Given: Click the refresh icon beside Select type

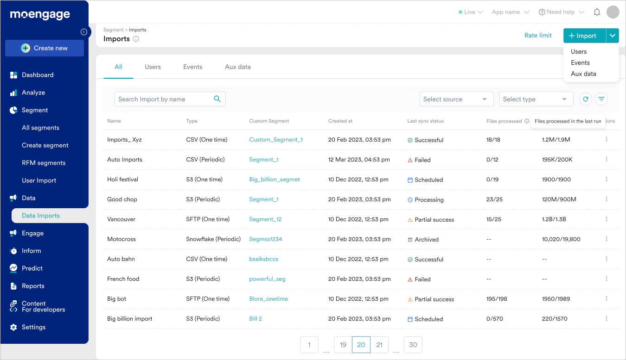Looking at the screenshot, I should tap(586, 99).
